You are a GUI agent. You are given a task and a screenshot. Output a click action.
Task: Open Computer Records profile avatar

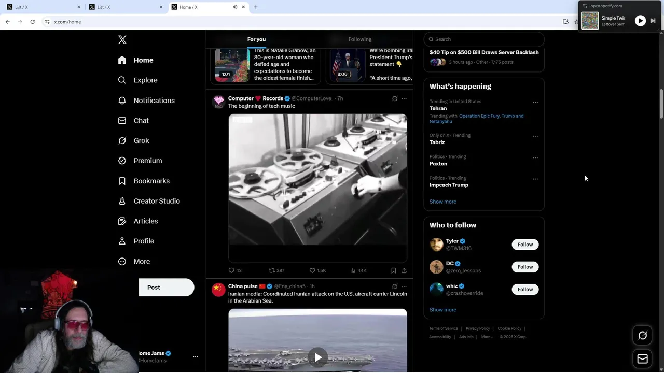pos(218,102)
